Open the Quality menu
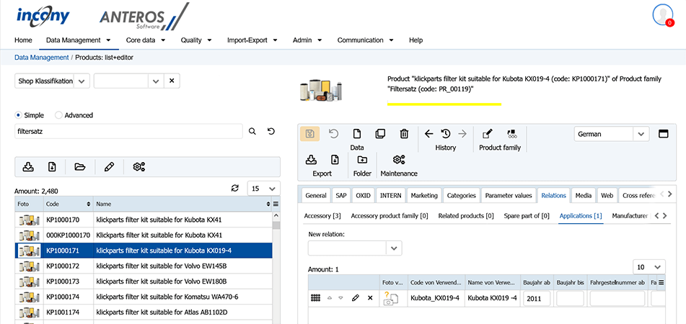This screenshot has width=686, height=324. [196, 40]
